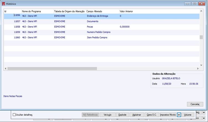Click the Itens Notas Fiscais label
208x122 pixels.
(13, 96)
